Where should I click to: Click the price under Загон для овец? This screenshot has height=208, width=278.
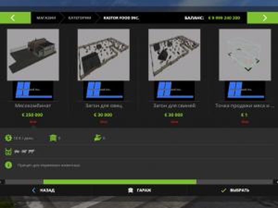point(103,115)
